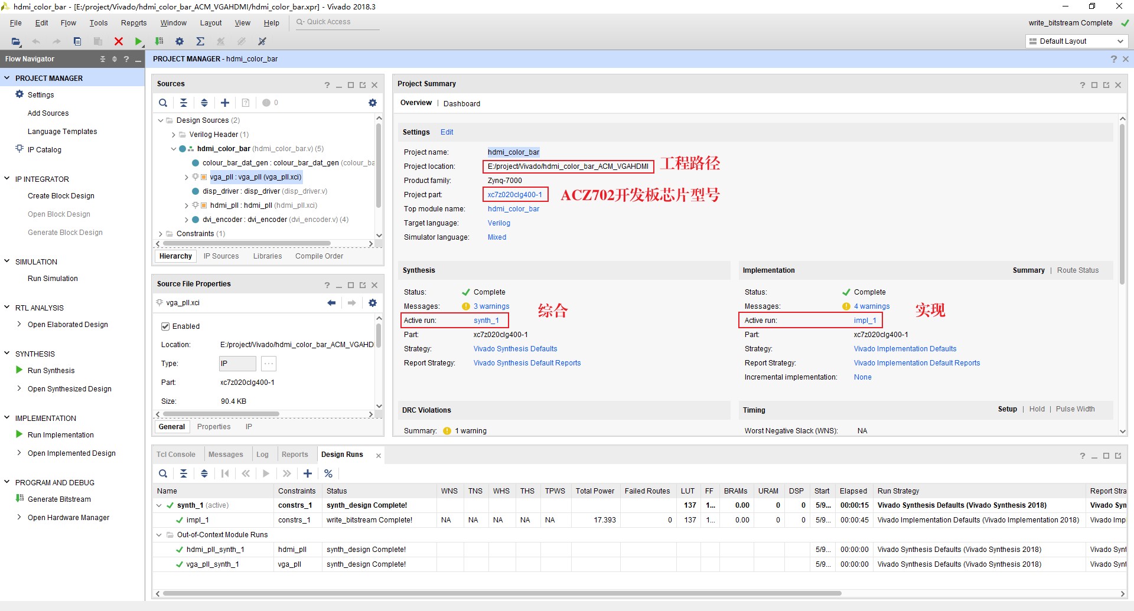Open the synth_1 active run link

click(x=486, y=321)
